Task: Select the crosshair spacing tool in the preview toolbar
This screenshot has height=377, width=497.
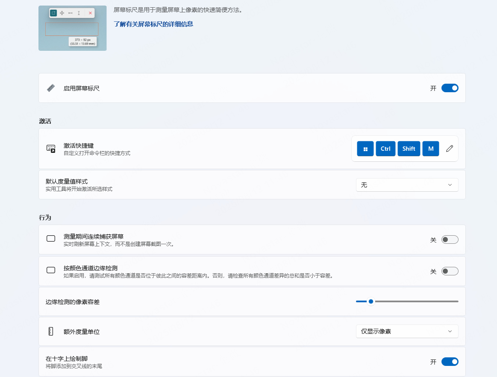Action: pyautogui.click(x=62, y=13)
